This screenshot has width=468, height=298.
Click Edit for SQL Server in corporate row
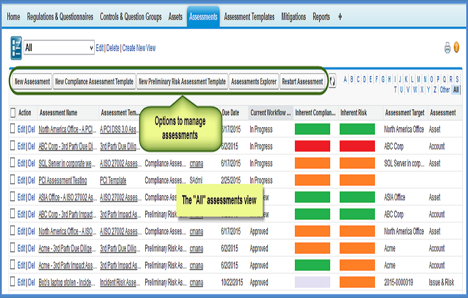21,163
